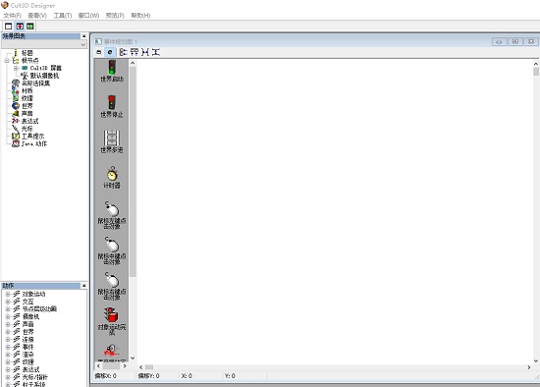Expand the 对象运动 (object motion) actions group
The width and height of the screenshot is (540, 387).
[8, 294]
